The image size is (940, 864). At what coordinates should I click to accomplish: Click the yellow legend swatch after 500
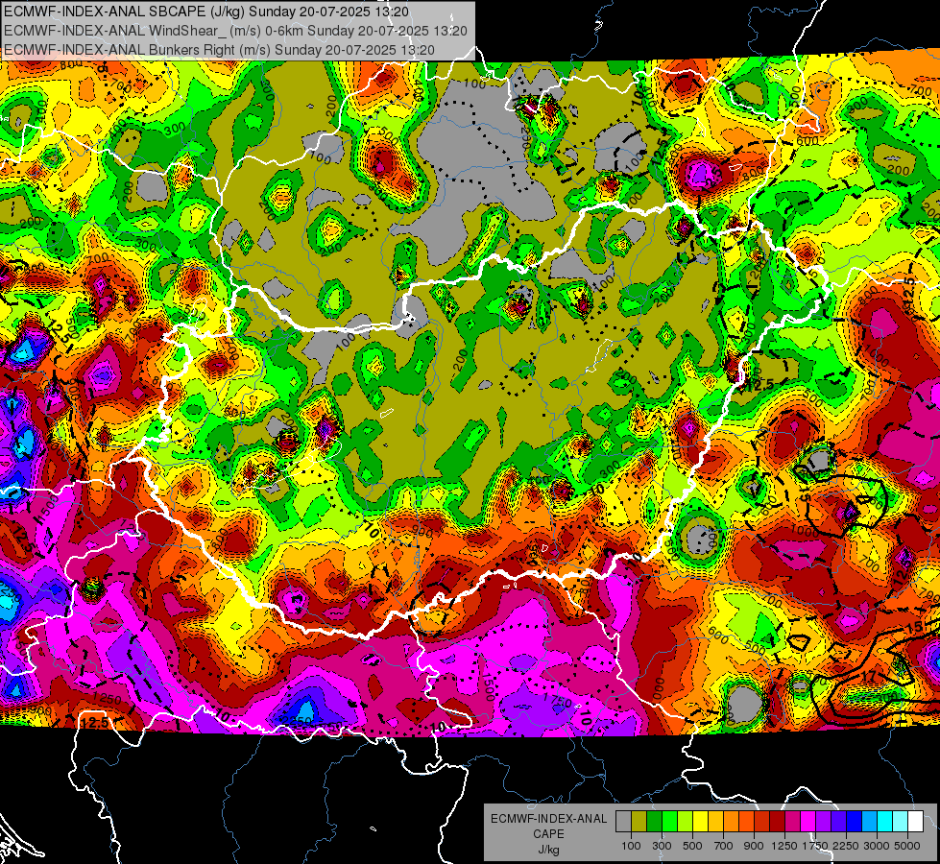[700, 822]
